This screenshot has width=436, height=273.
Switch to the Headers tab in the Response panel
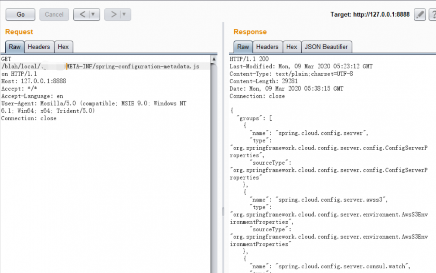point(267,47)
